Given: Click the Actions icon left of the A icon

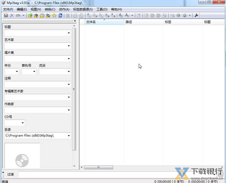Looking at the screenshot, I should tap(121, 15).
